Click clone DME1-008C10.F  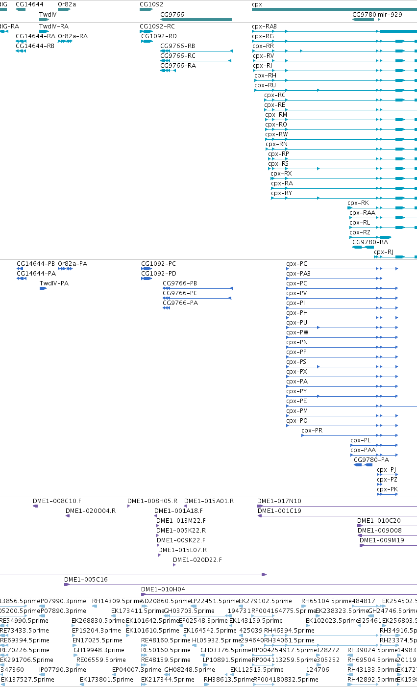[57, 501]
